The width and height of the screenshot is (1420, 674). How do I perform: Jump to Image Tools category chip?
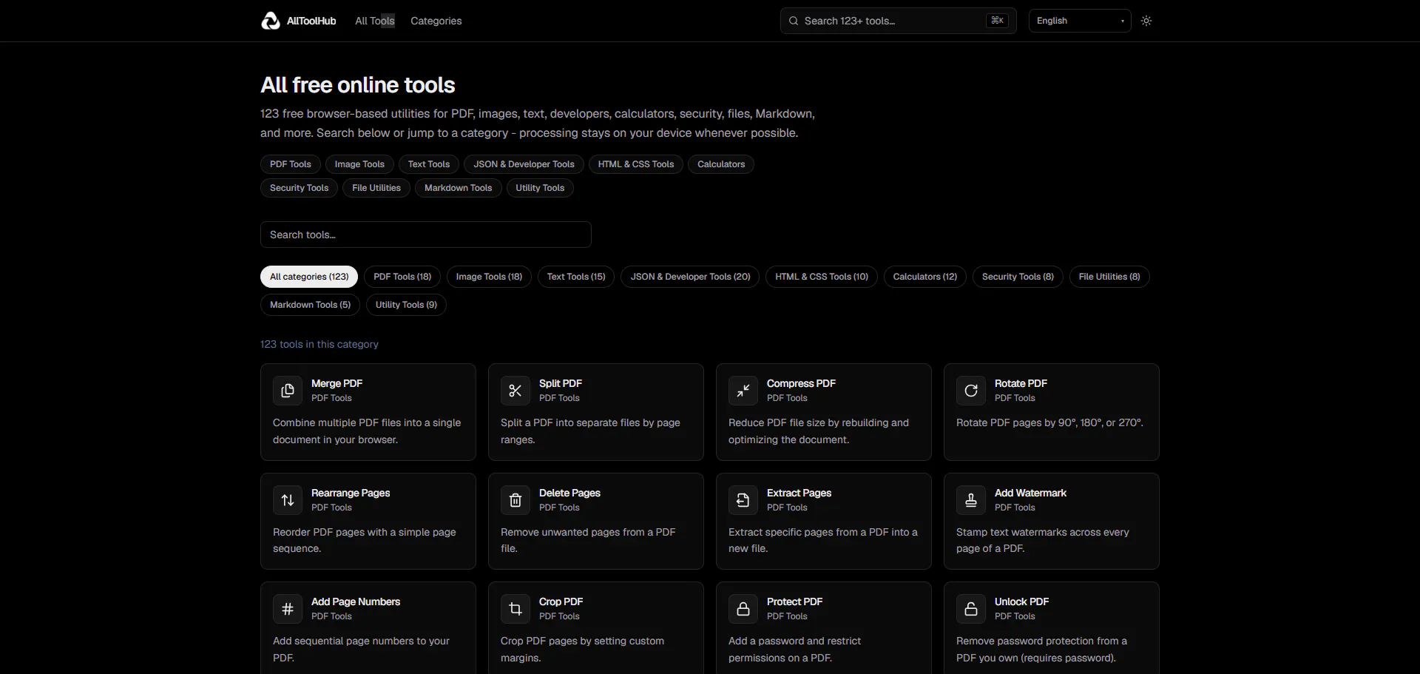click(359, 164)
